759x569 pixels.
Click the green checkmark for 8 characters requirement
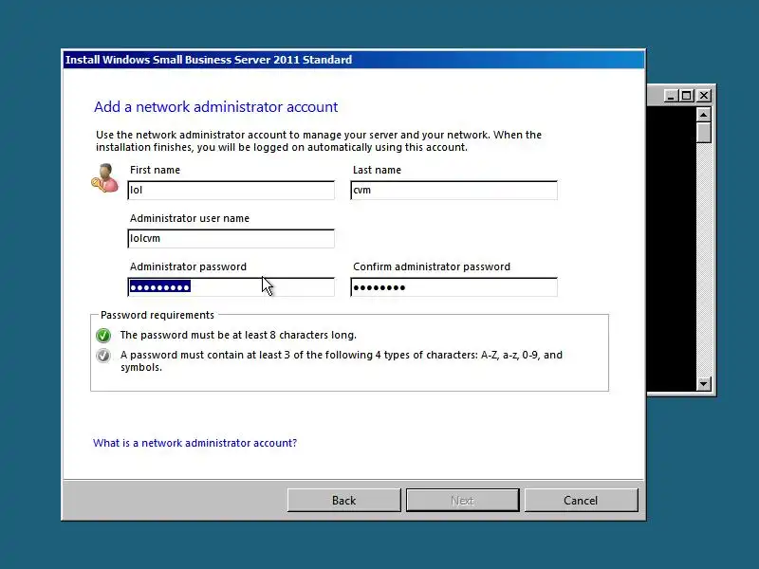(103, 336)
